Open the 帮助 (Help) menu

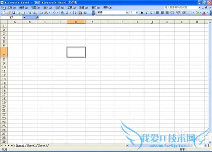[x=108, y=8]
